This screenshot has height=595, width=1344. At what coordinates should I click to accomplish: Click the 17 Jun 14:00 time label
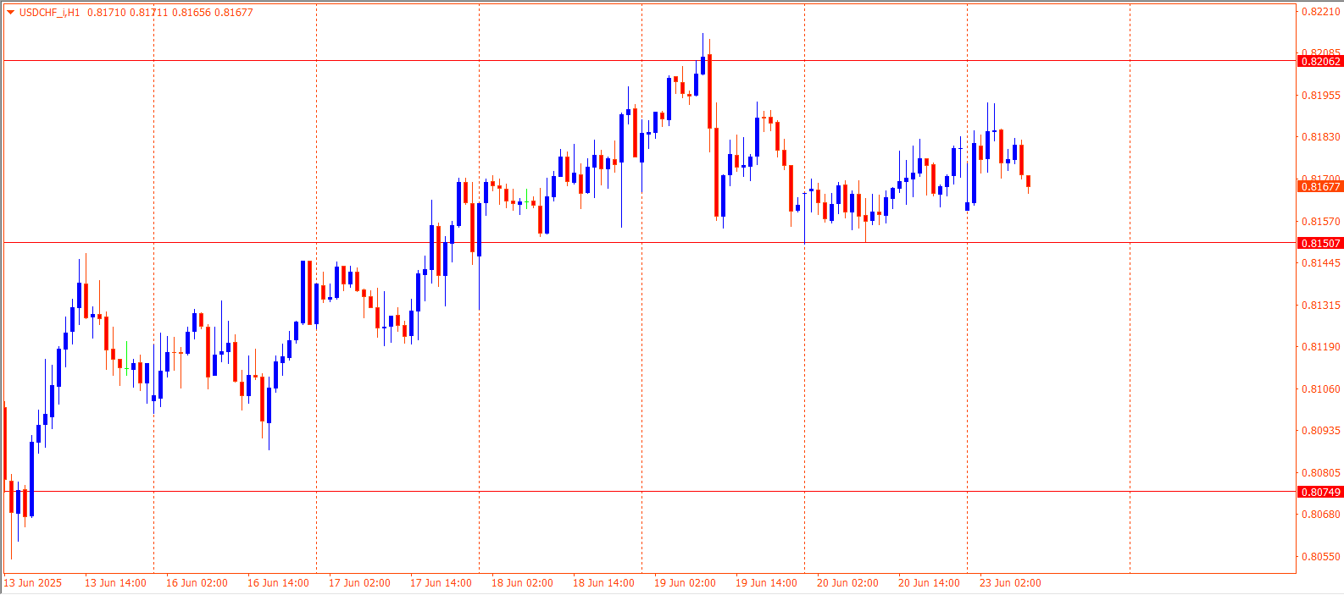click(x=441, y=583)
